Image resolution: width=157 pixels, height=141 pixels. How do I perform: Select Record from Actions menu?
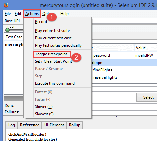pos(41,22)
